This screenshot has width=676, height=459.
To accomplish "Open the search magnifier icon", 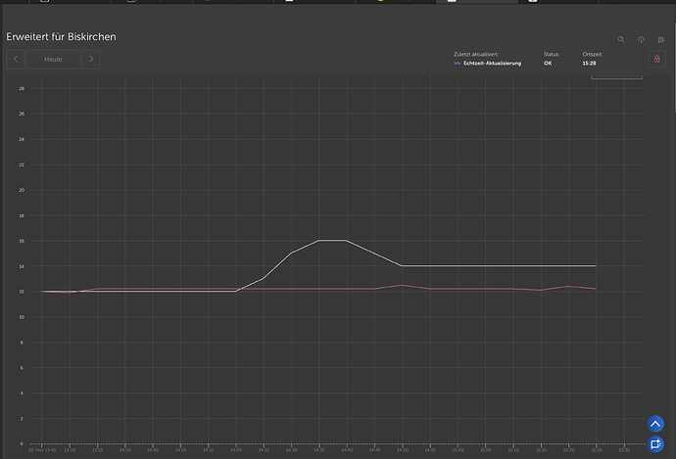I will (x=621, y=39).
